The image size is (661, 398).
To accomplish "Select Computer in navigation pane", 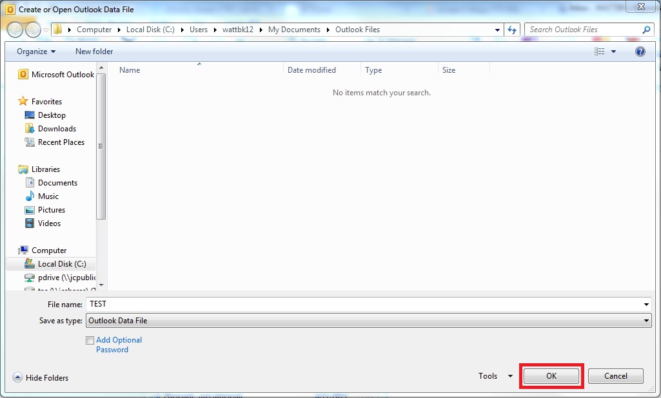I will [x=49, y=250].
